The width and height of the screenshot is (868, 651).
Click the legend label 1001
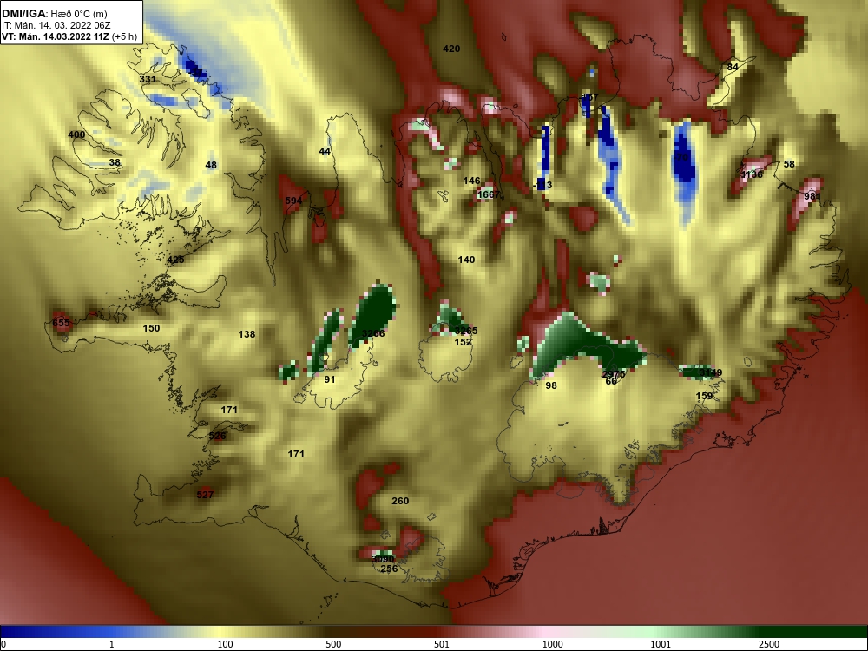click(661, 644)
